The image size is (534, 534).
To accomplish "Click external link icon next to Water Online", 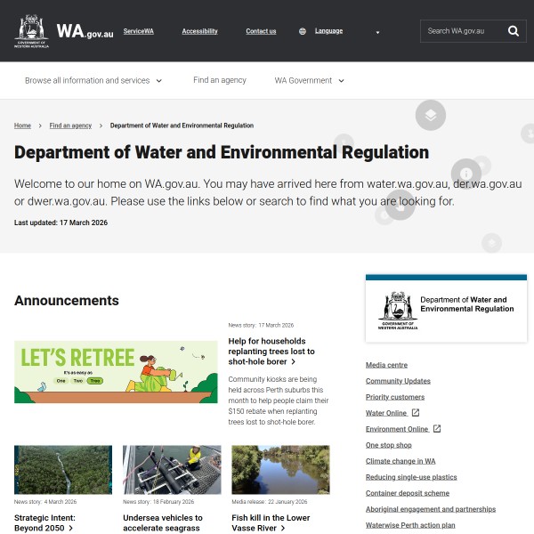I will (x=416, y=413).
